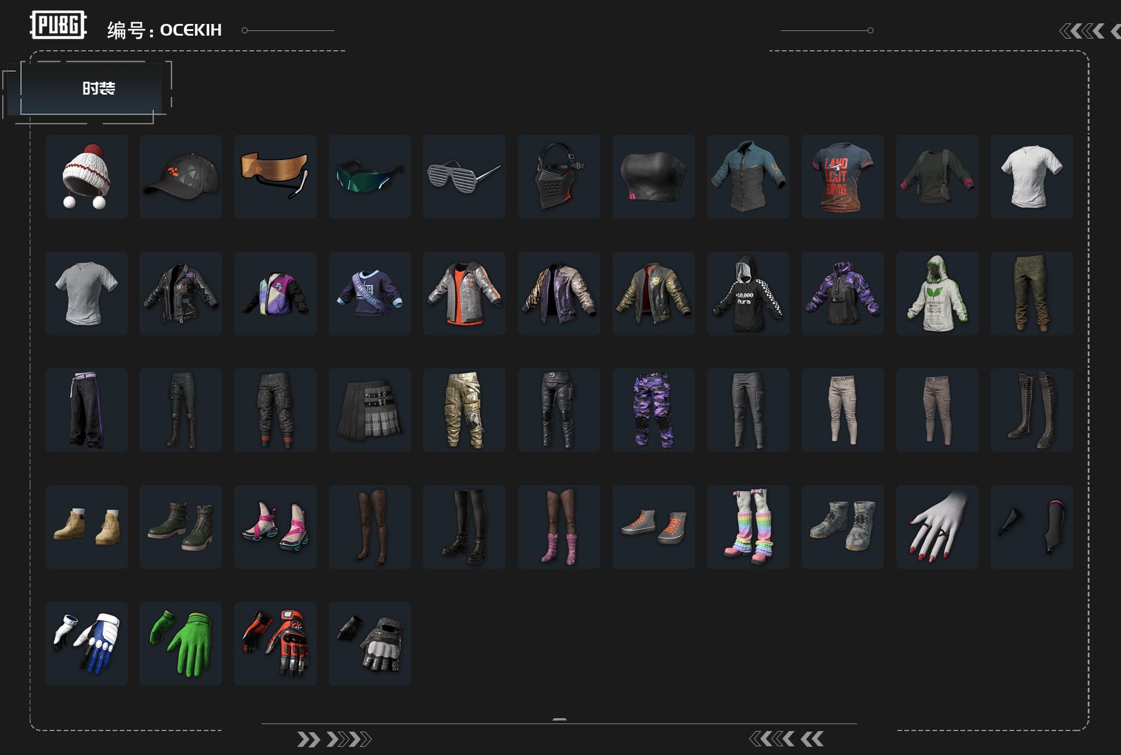Select the green gloves item
This screenshot has height=755, width=1121.
tap(181, 643)
